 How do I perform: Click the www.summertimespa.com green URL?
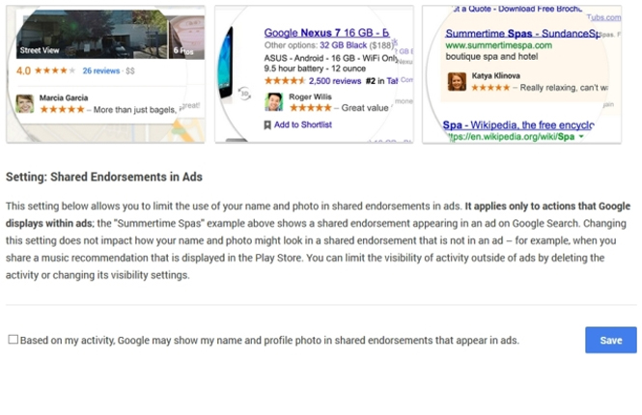tap(499, 45)
